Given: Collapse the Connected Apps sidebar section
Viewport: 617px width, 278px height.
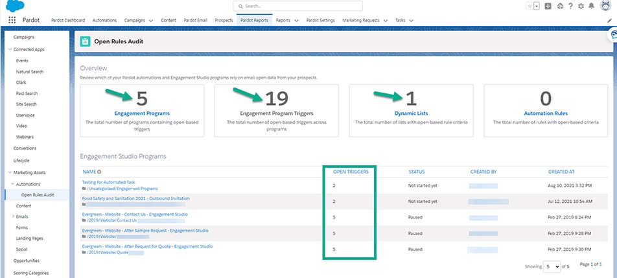Looking at the screenshot, I should click(x=10, y=49).
